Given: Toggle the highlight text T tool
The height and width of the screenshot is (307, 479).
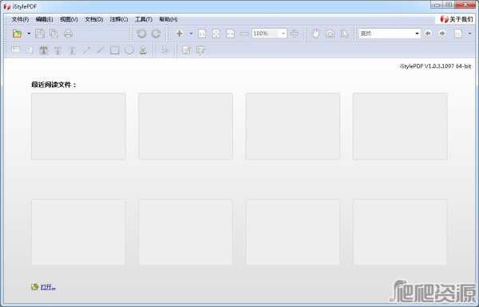Looking at the screenshot, I should tap(44, 50).
